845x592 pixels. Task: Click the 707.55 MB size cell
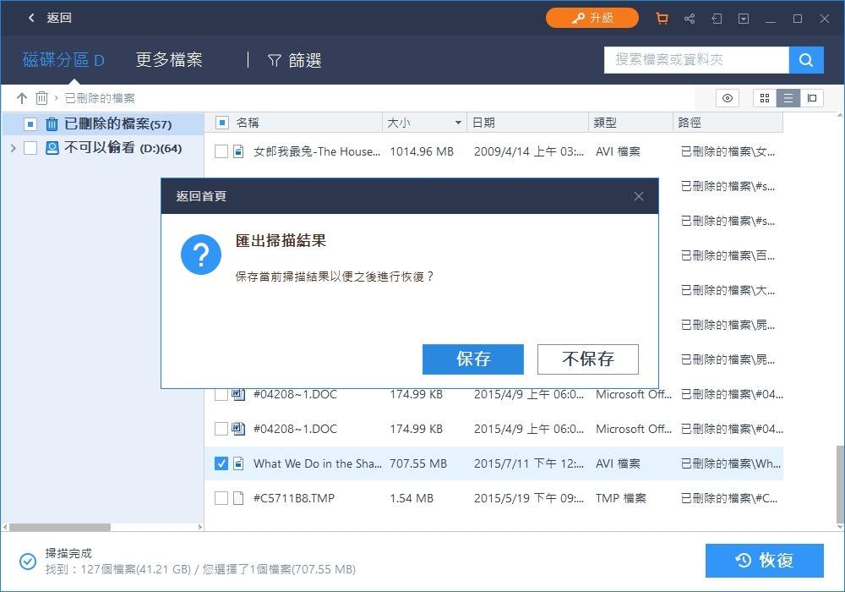click(x=418, y=463)
